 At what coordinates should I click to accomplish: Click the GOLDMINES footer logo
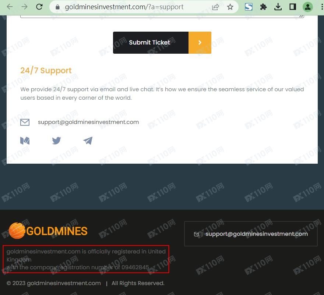click(48, 231)
